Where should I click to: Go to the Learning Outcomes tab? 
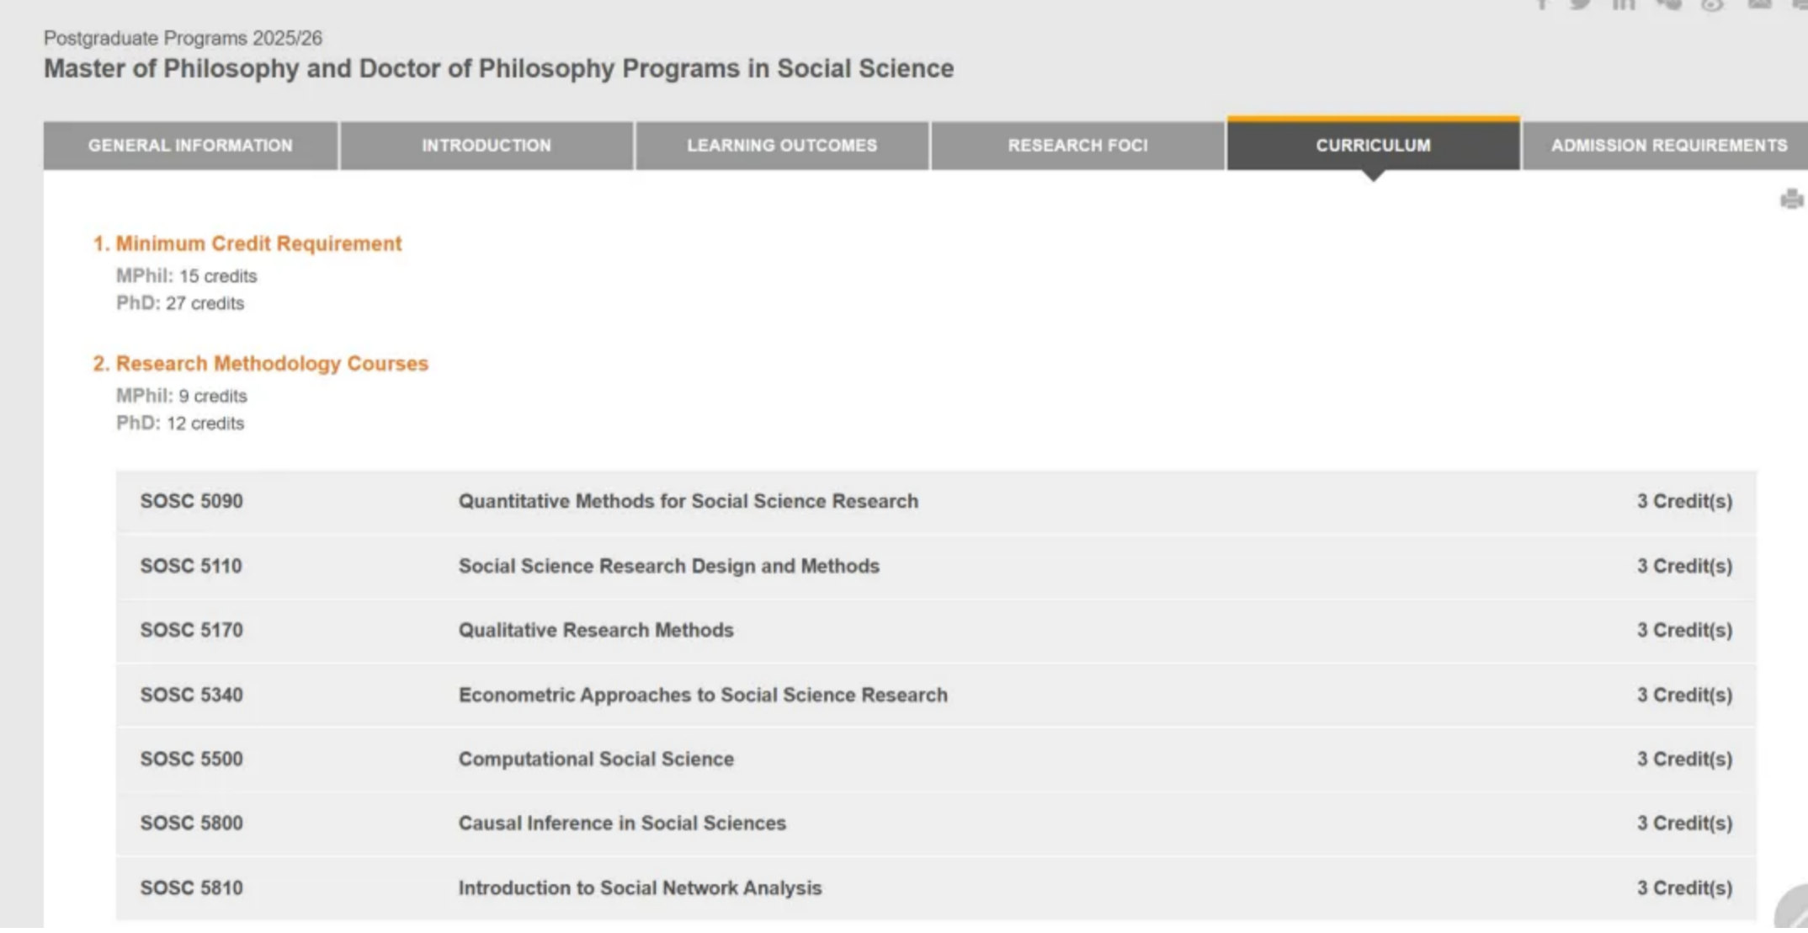click(x=782, y=146)
